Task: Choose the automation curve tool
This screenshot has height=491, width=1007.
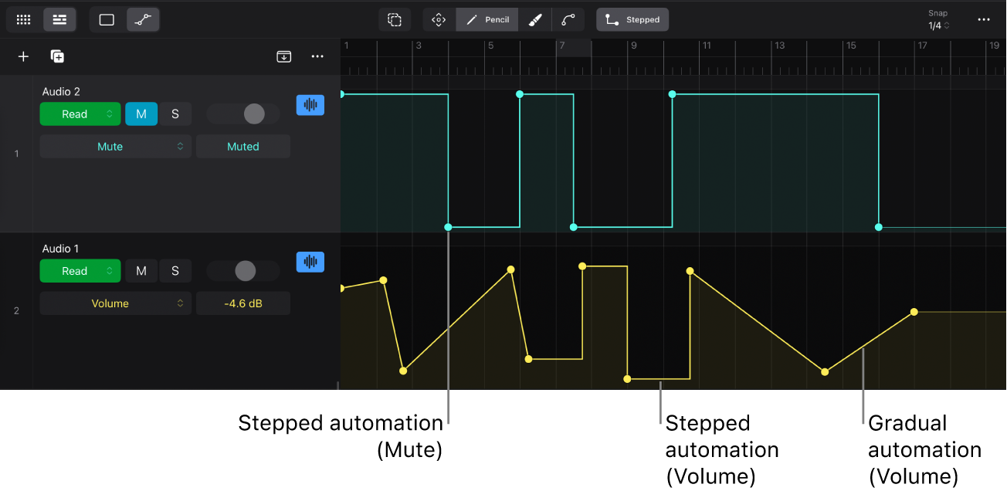Action: point(569,19)
